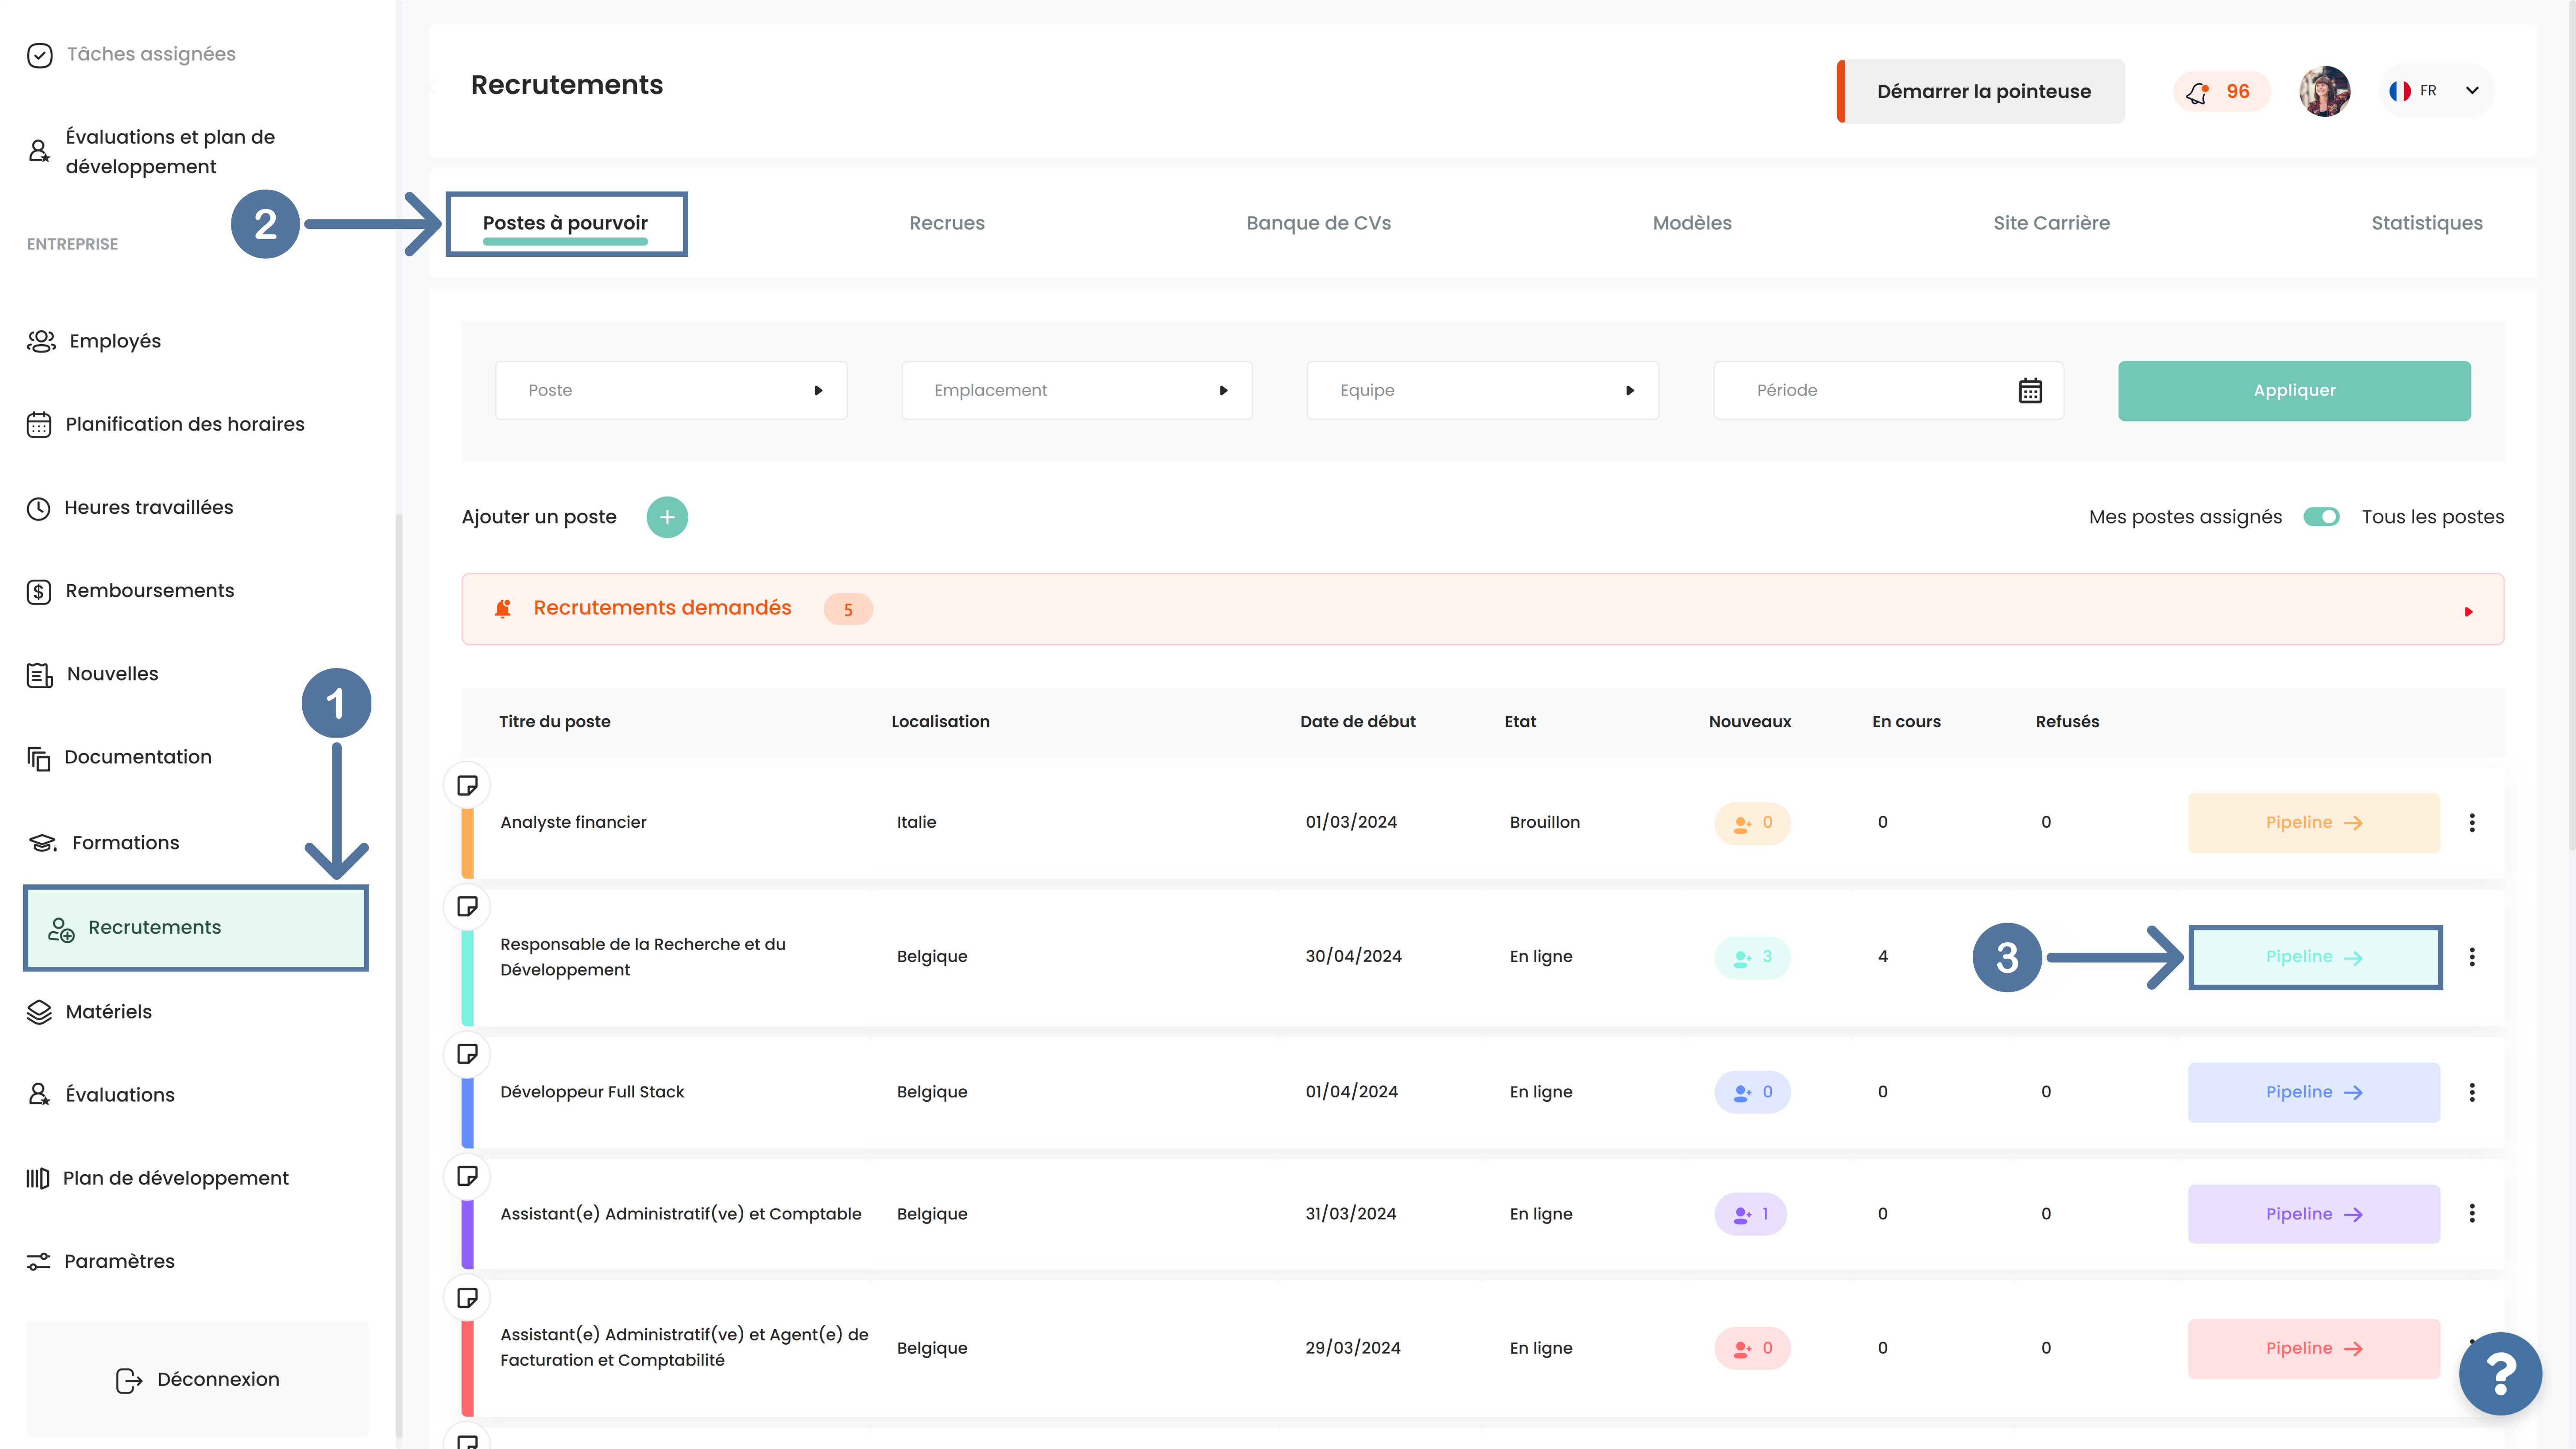
Task: Click the Tâches assignées checkmark icon
Action: [40, 55]
